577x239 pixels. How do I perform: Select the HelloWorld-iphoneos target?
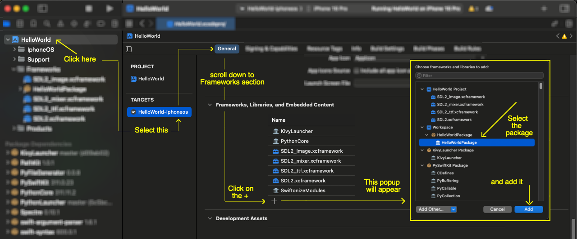coord(160,112)
